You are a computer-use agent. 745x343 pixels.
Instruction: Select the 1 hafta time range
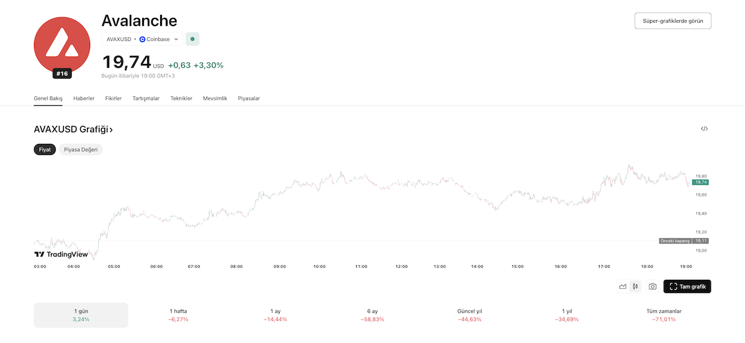(x=178, y=315)
